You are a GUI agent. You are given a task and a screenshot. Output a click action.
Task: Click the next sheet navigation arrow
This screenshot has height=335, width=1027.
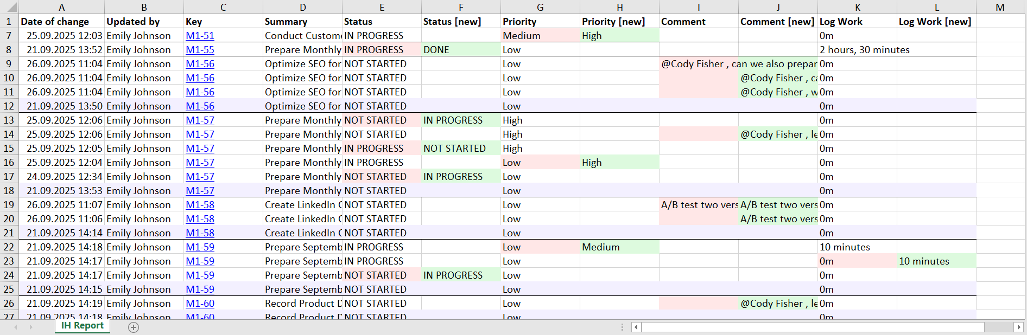(31, 327)
